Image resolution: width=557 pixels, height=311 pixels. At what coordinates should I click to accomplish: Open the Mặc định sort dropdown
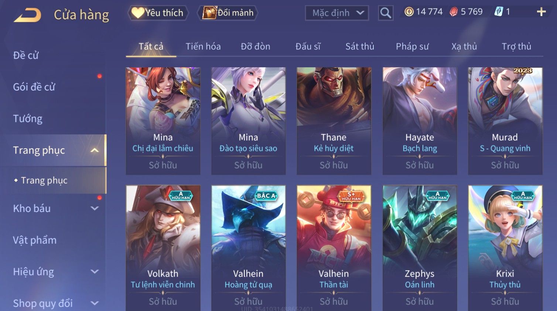pos(337,13)
